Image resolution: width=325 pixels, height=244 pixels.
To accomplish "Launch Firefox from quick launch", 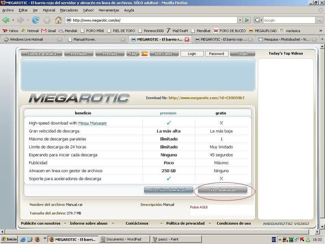I will 37,240.
